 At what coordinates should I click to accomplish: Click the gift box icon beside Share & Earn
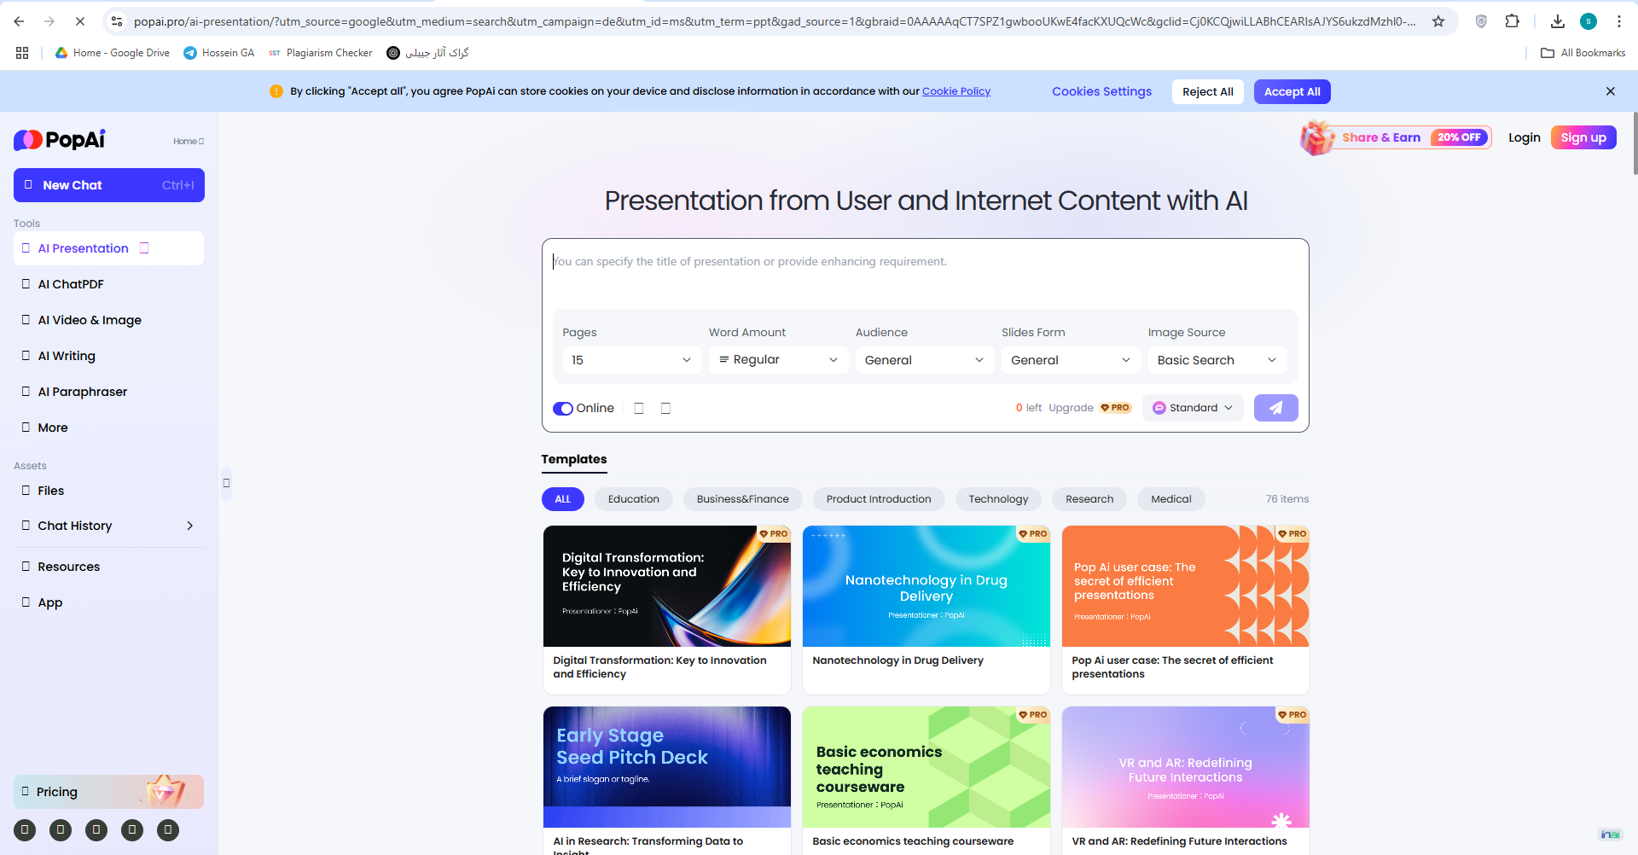[x=1317, y=137]
